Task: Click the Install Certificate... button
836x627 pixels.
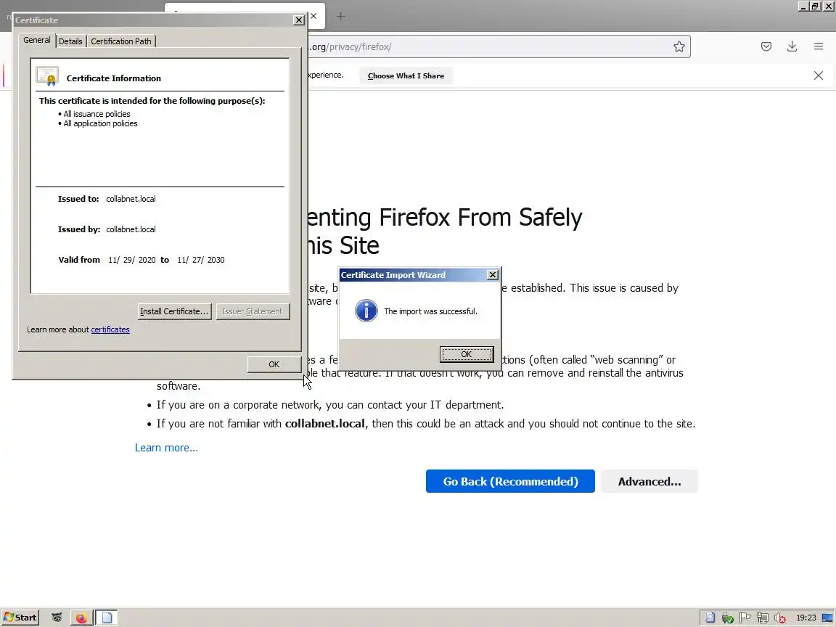Action: (x=174, y=311)
